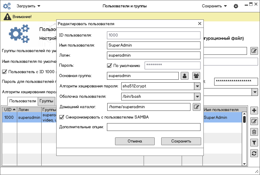Screen dimensions: 260x175
Task: Click the group of users icon next to primary group
Action: 196,76
